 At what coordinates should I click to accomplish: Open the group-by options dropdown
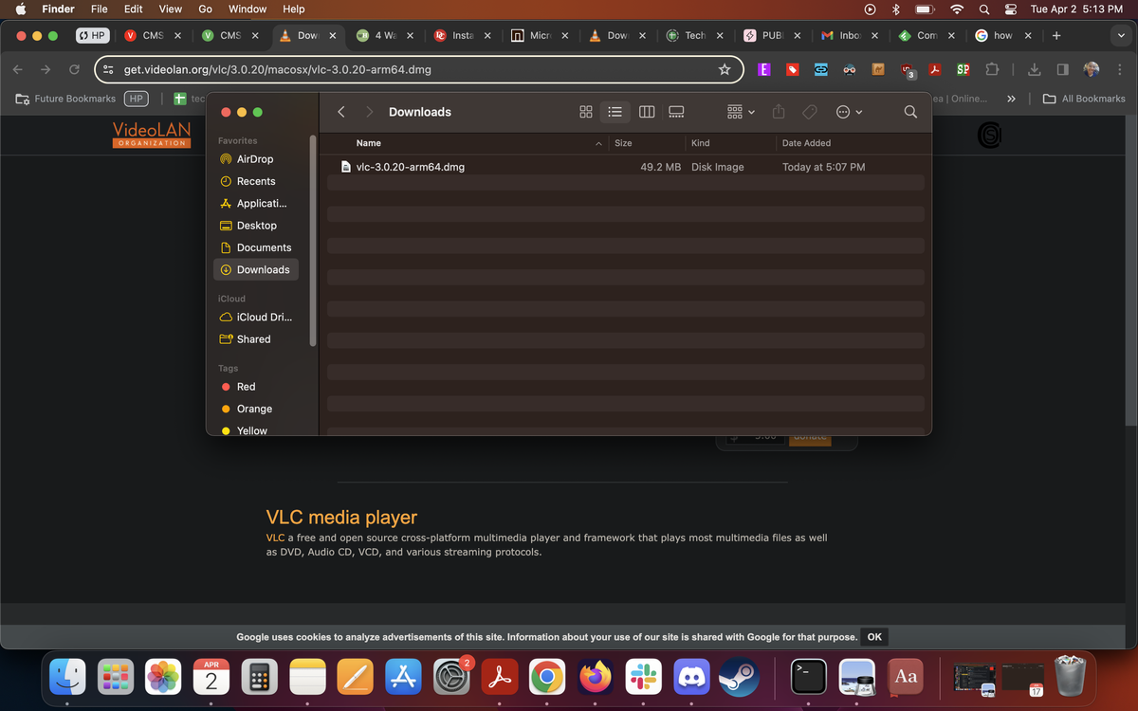(x=739, y=111)
